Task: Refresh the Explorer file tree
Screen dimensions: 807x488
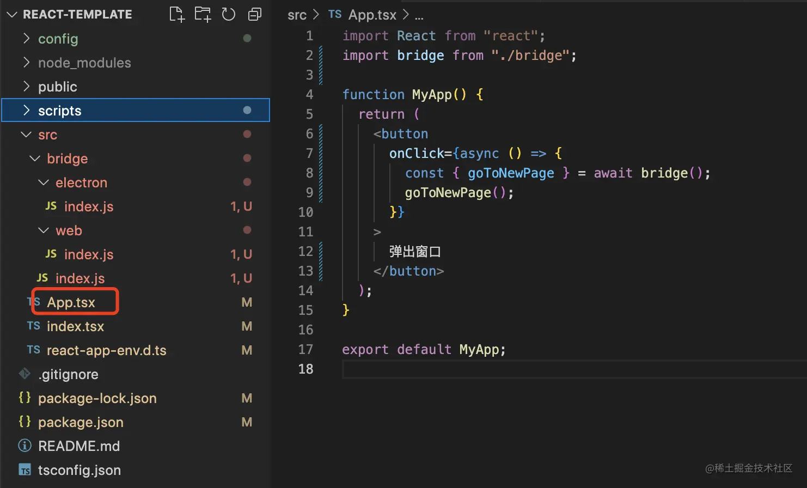Action: tap(229, 15)
